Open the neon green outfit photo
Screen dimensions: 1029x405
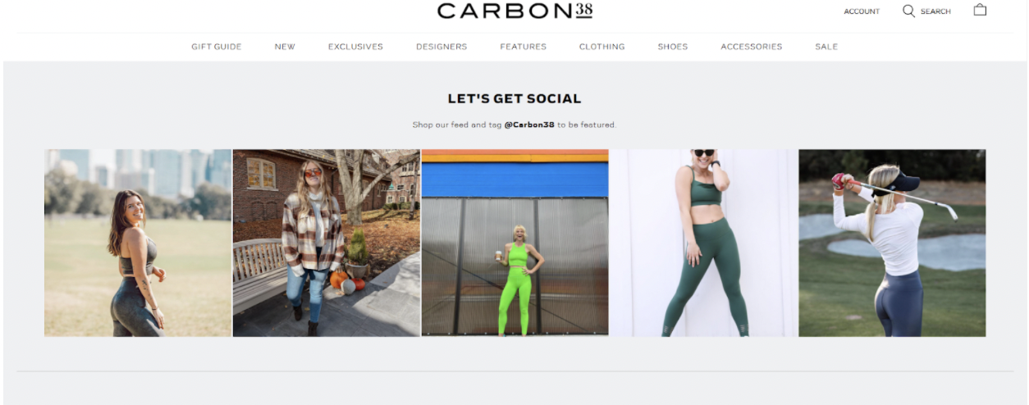(x=515, y=243)
